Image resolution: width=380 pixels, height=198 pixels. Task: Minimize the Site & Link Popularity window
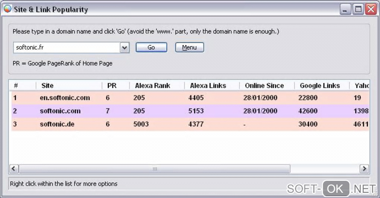(x=345, y=9)
